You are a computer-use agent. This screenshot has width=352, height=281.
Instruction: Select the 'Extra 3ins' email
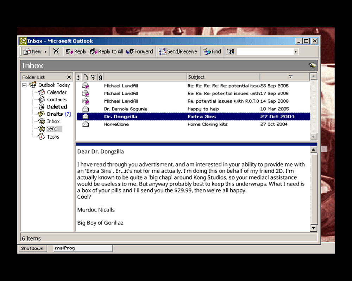point(193,117)
